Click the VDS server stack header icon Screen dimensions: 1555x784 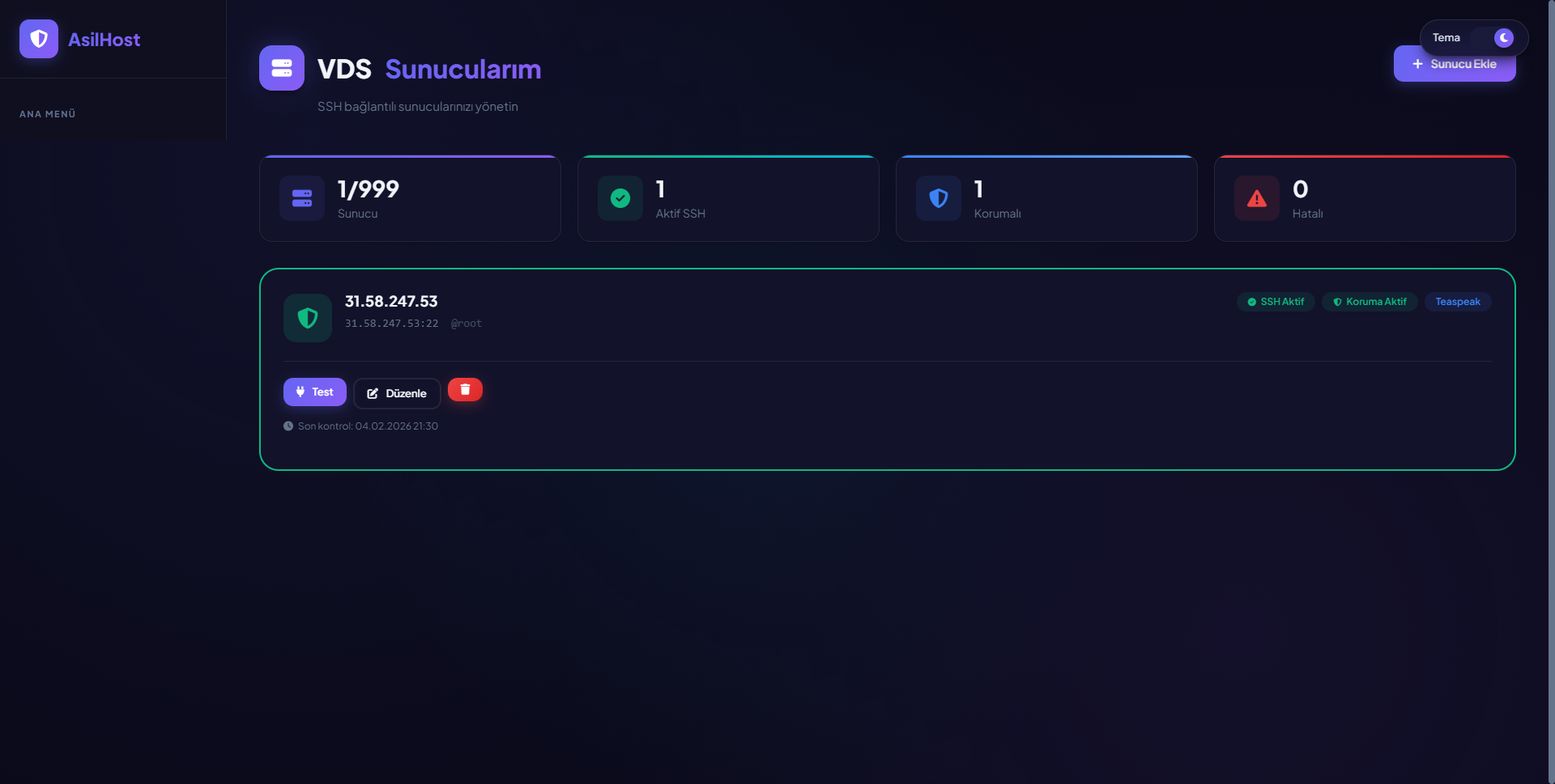click(x=282, y=68)
